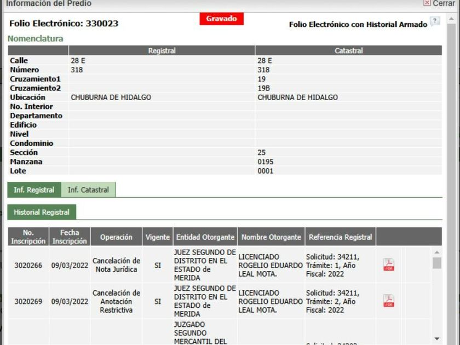Click Vigente SI in row 3020269
460x345 pixels.
coord(158,301)
